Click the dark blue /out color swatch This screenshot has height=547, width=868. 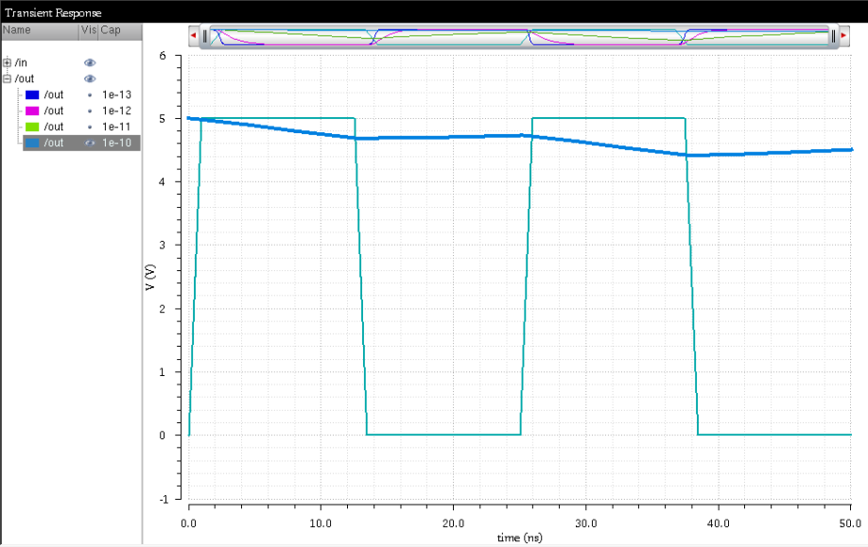click(x=32, y=94)
